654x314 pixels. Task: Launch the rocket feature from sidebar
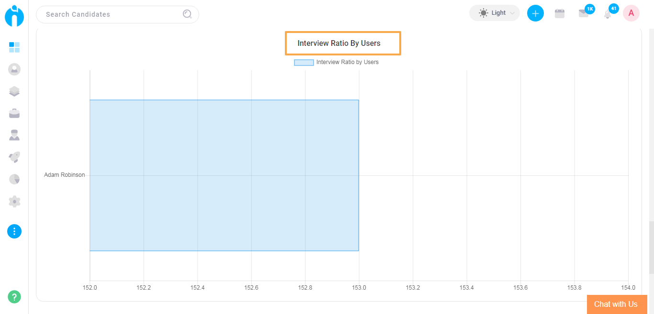(14, 157)
